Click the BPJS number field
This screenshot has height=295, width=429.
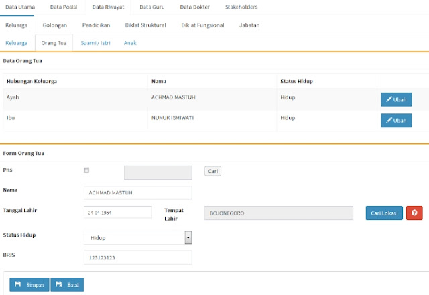[138, 257]
